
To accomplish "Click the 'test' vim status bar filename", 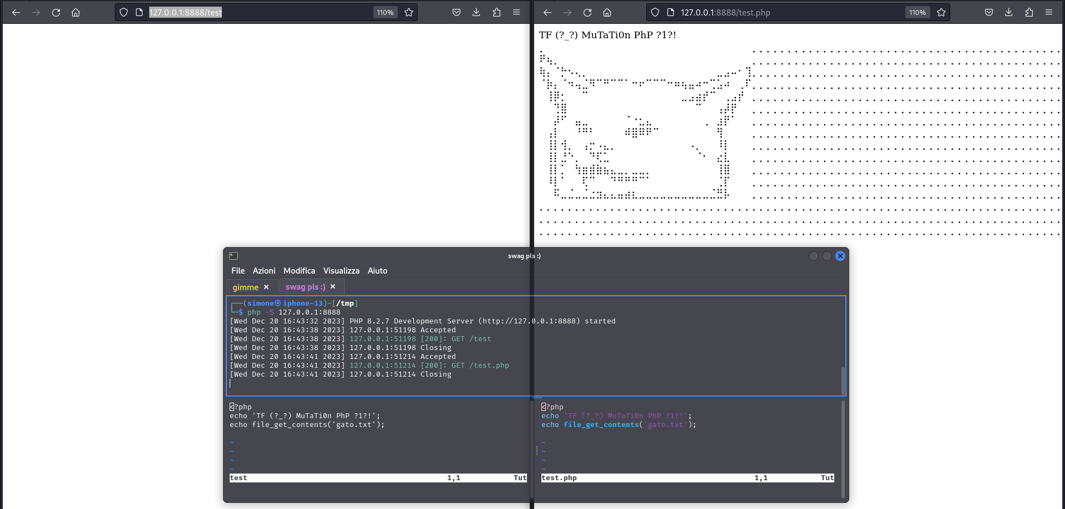I will click(239, 478).
